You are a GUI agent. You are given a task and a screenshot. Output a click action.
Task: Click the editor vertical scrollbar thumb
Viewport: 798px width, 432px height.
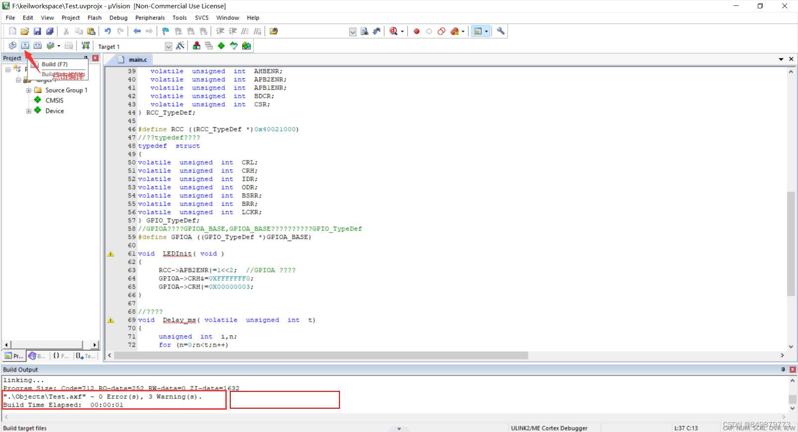(791, 243)
